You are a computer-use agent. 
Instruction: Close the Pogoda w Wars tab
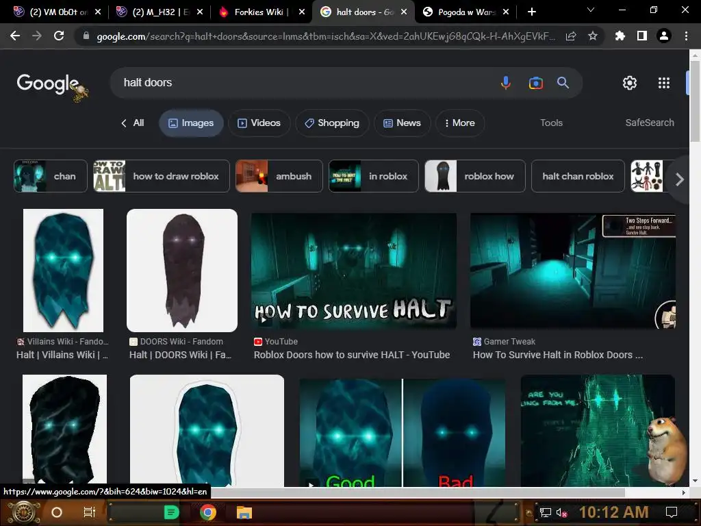coord(506,12)
